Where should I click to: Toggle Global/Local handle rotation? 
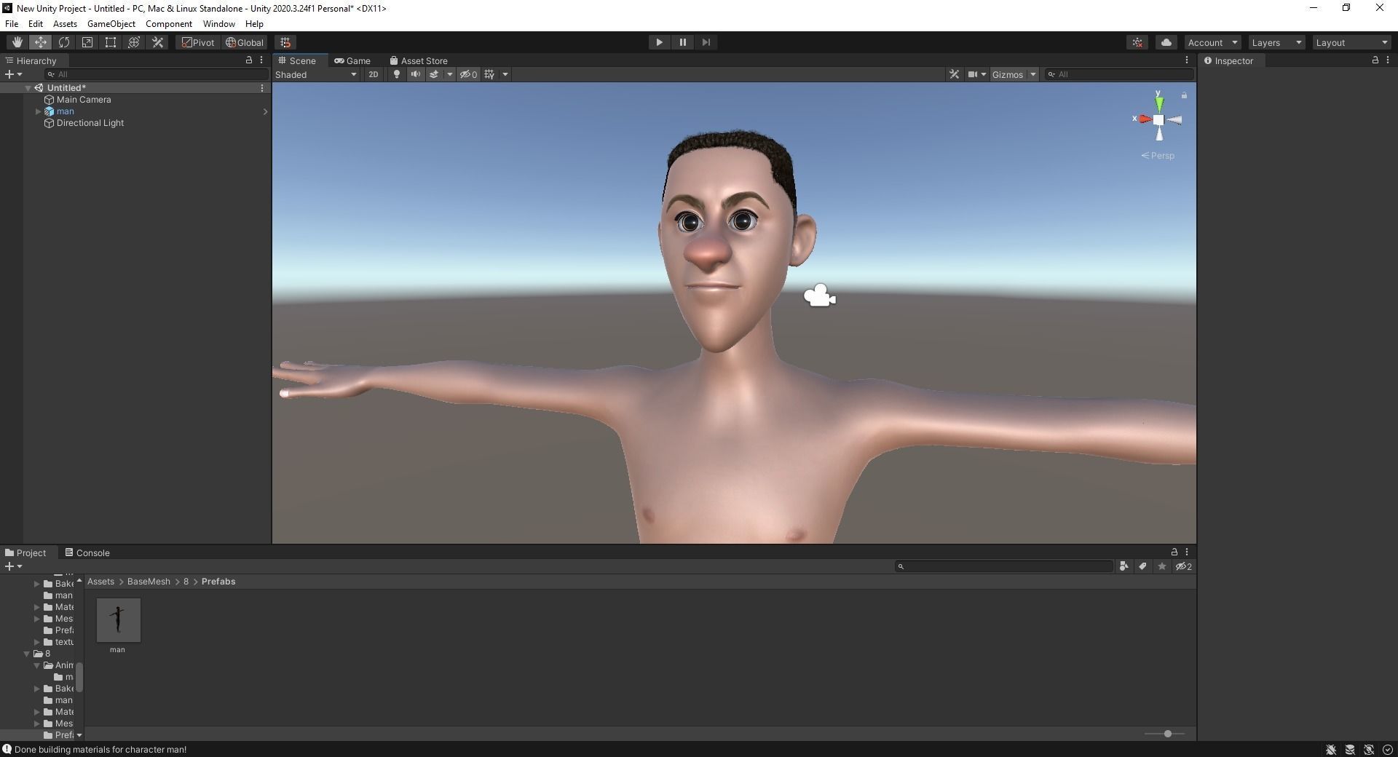pos(245,42)
